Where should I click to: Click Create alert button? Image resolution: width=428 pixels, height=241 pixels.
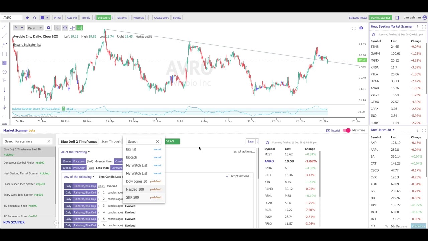pos(162,18)
